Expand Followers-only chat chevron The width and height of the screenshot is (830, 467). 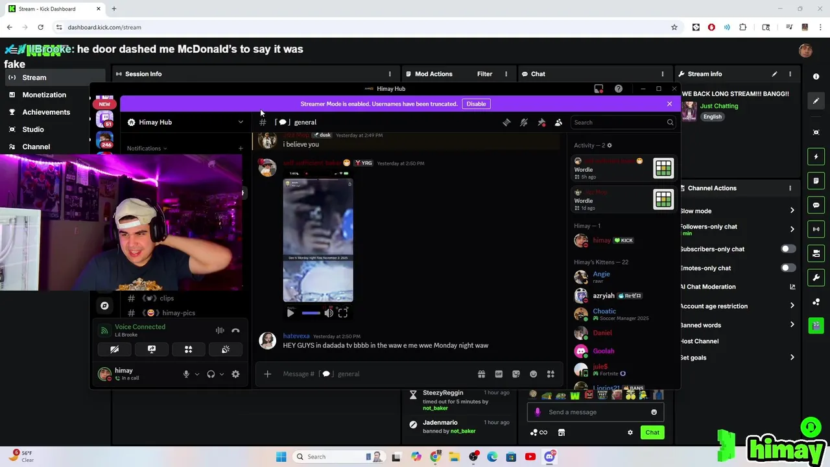[792, 229]
